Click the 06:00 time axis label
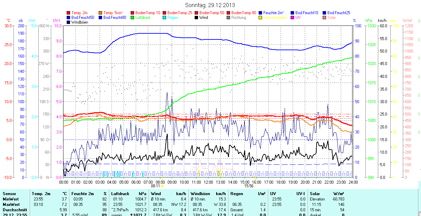The height and width of the screenshot is (216, 421). click(136, 182)
